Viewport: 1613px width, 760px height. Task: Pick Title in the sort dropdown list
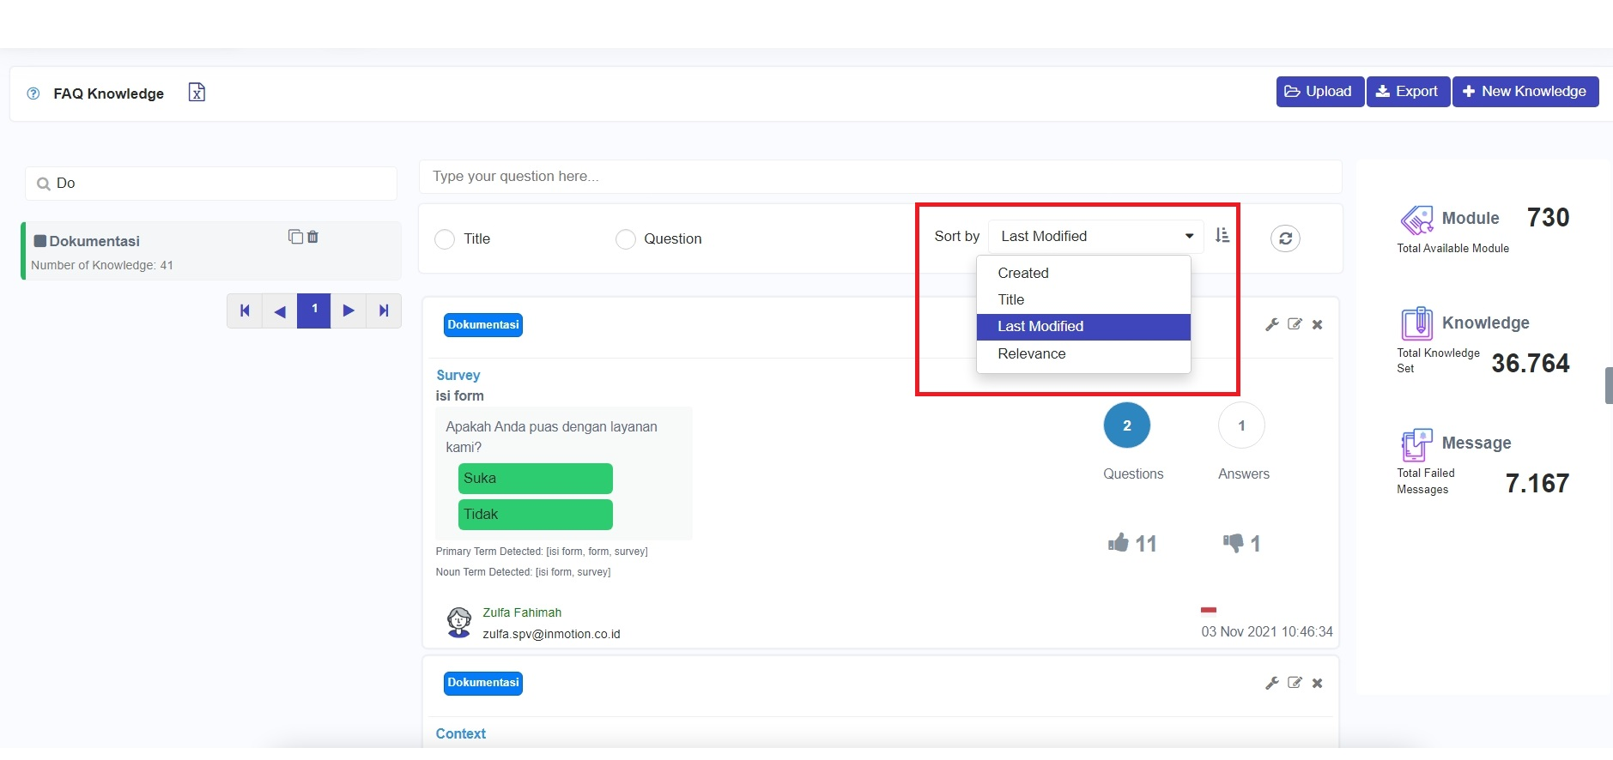click(x=1011, y=299)
